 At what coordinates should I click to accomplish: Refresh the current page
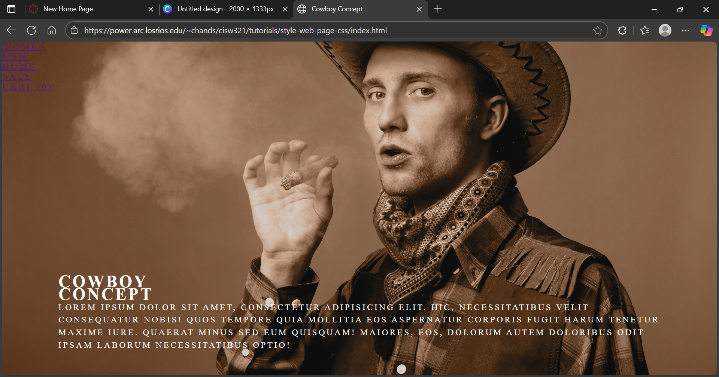point(31,30)
